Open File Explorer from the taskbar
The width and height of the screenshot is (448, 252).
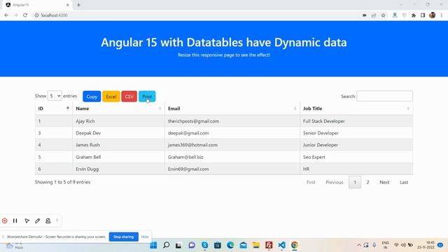click(x=256, y=245)
